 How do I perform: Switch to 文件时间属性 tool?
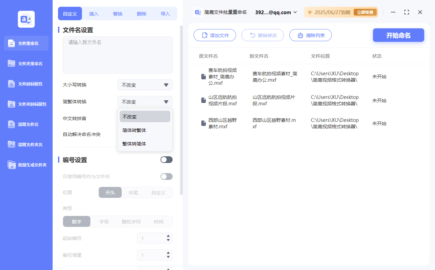click(x=26, y=84)
